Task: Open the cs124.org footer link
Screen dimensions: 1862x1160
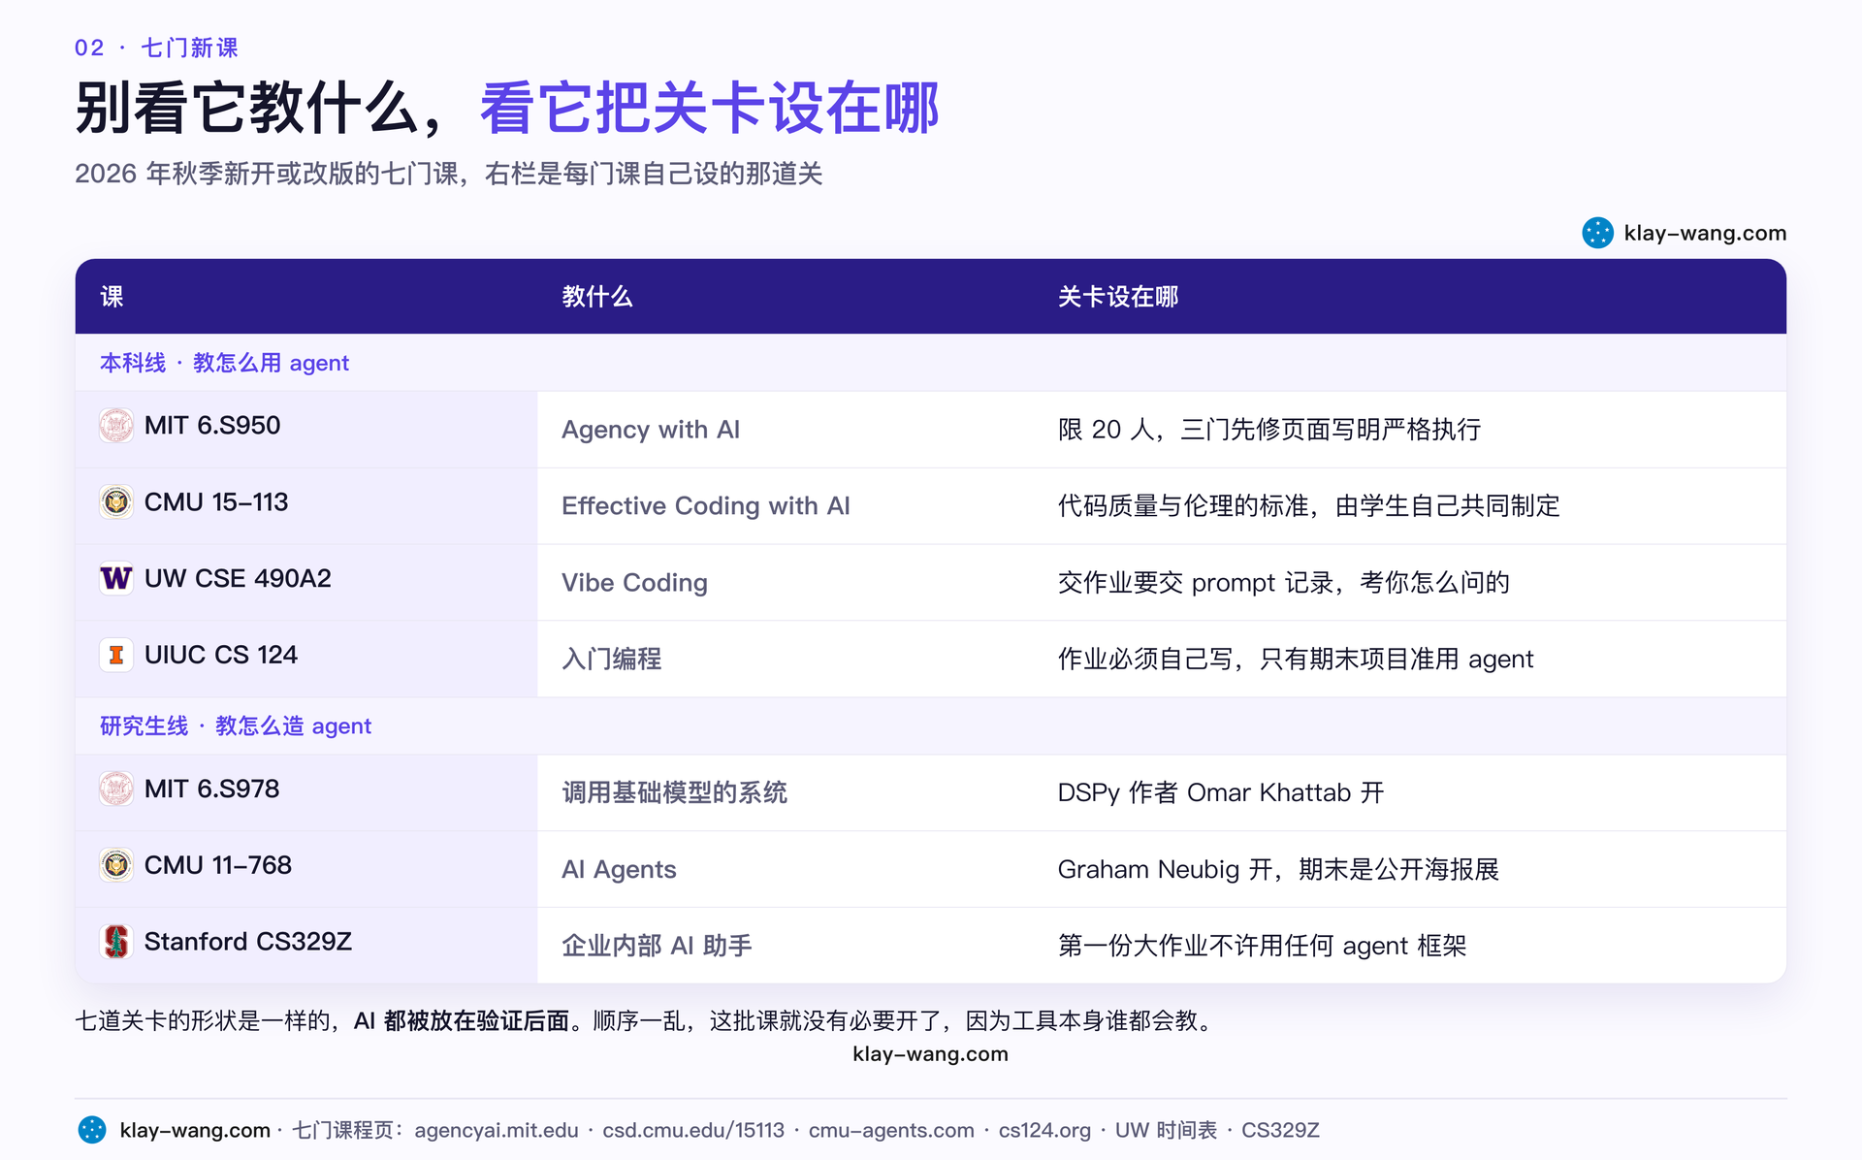Action: point(1044,1130)
